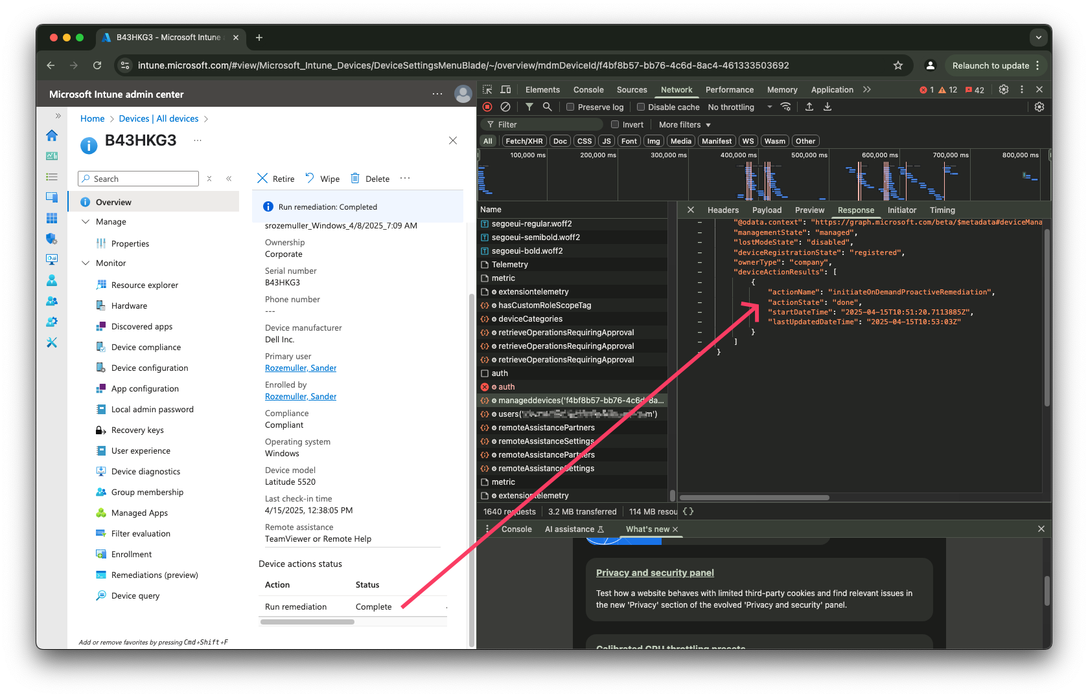
Task: Toggle DevTools device toolbar icon
Action: [x=506, y=89]
